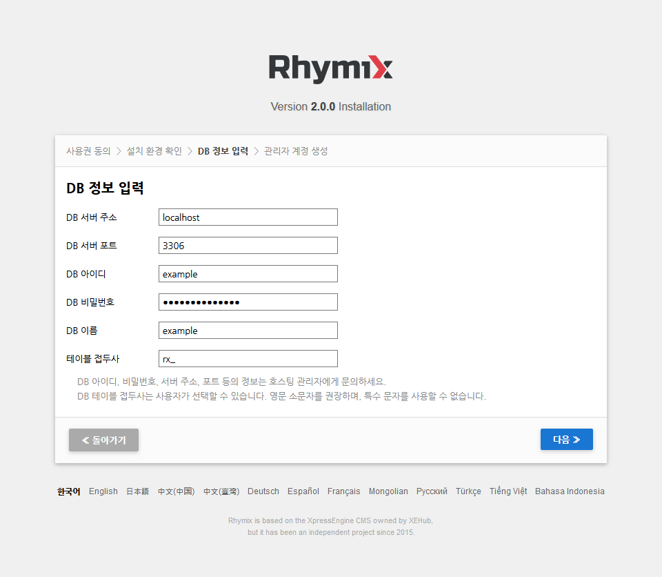Click the DB 서버 포트 field with 3306
This screenshot has height=577, width=662.
tap(248, 245)
